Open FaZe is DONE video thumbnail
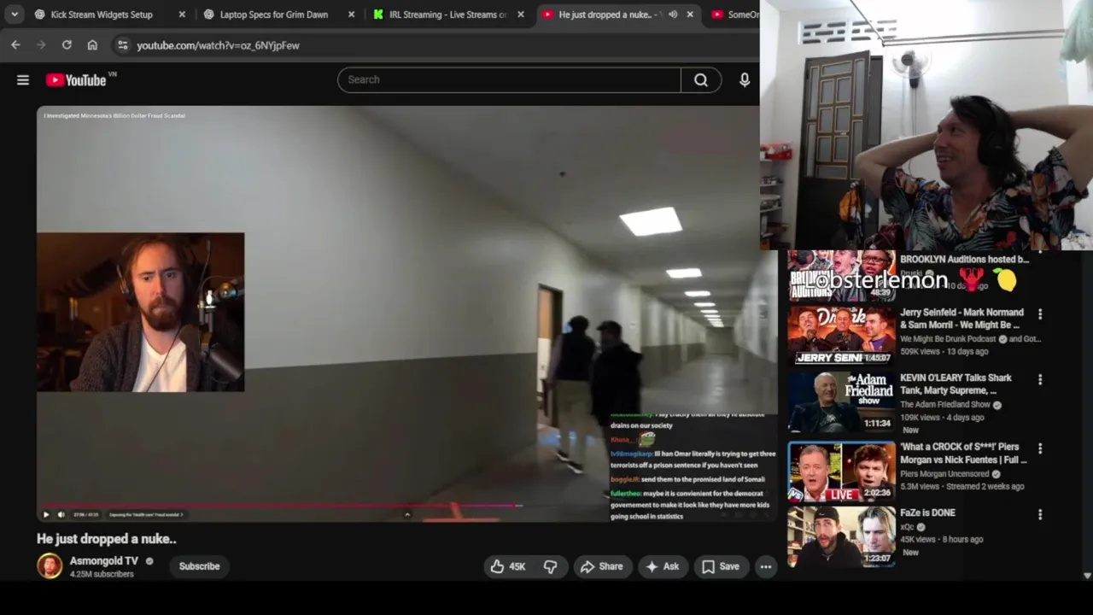Viewport: 1093px width, 615px height. click(x=841, y=536)
